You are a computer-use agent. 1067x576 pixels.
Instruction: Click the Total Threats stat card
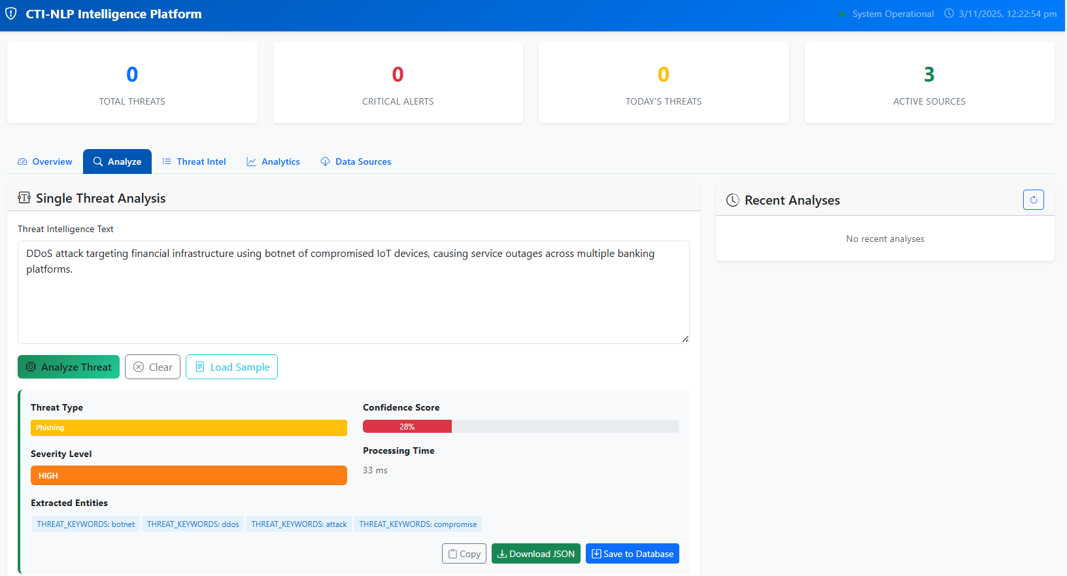tap(132, 82)
